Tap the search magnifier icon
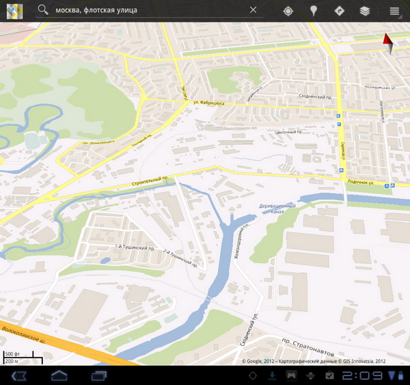410x385 pixels. tap(43, 10)
